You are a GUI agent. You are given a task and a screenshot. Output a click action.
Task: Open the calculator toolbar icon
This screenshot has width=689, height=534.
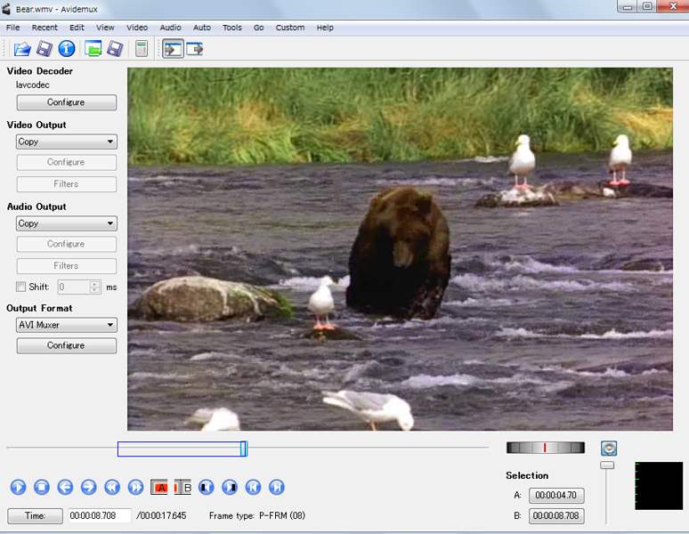[x=141, y=49]
